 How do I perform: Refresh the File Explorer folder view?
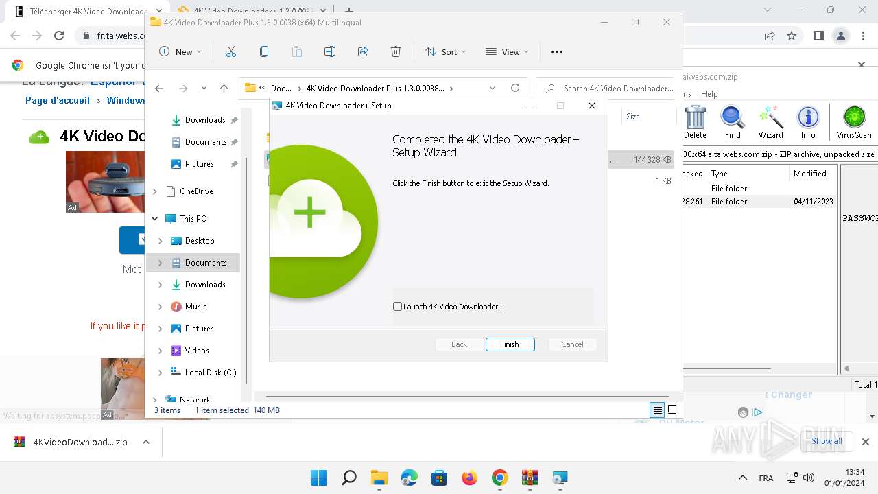(x=515, y=88)
